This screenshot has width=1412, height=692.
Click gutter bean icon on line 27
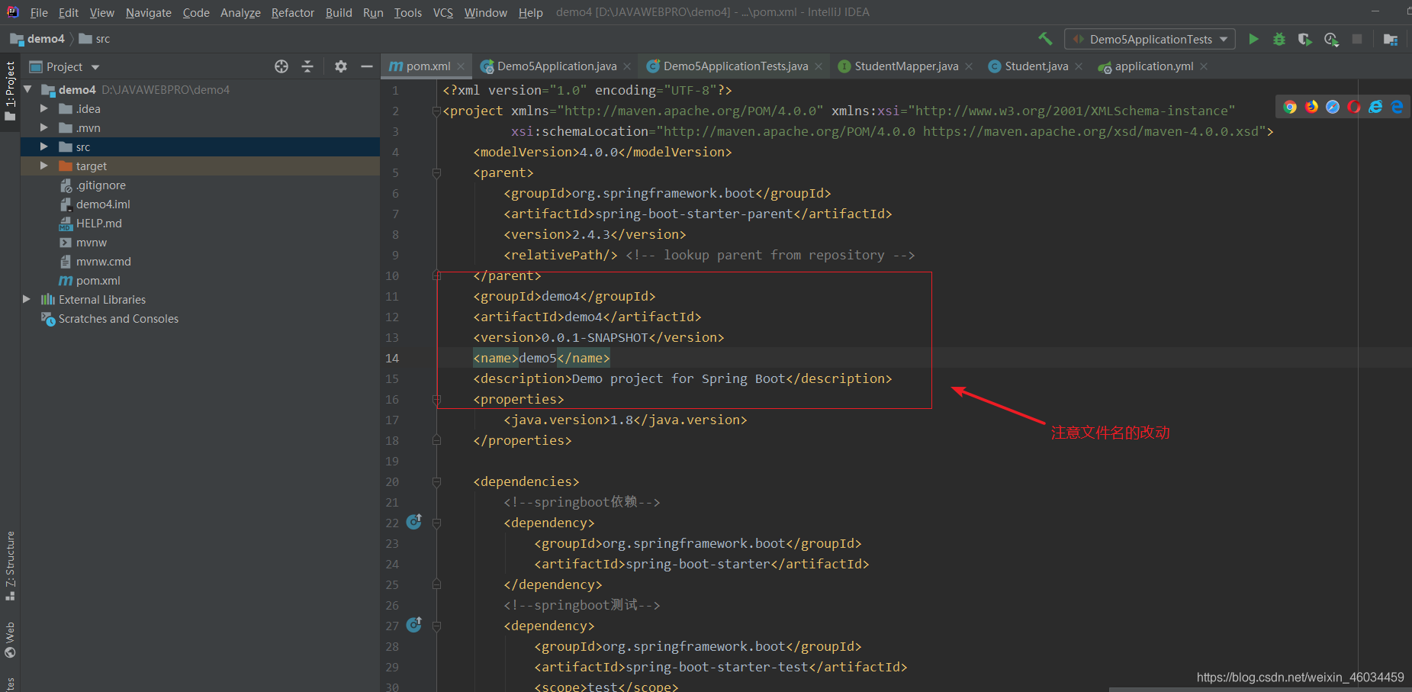(414, 625)
